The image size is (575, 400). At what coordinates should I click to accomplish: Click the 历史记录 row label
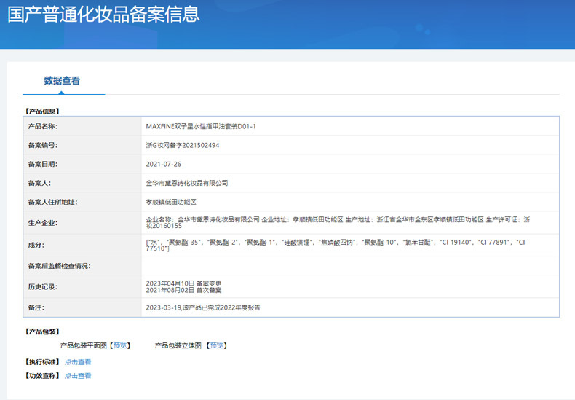[x=42, y=286]
